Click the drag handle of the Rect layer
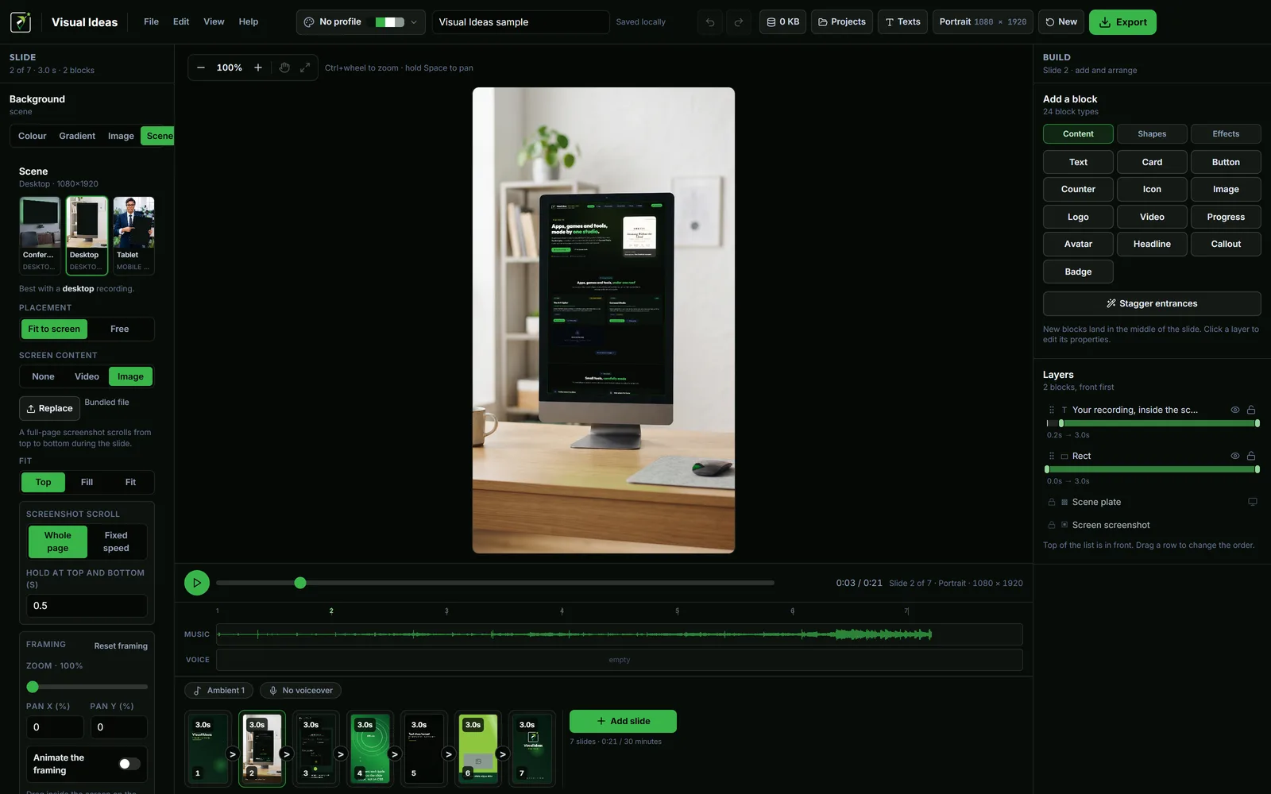Screen dimensions: 1271x794 click(1052, 456)
